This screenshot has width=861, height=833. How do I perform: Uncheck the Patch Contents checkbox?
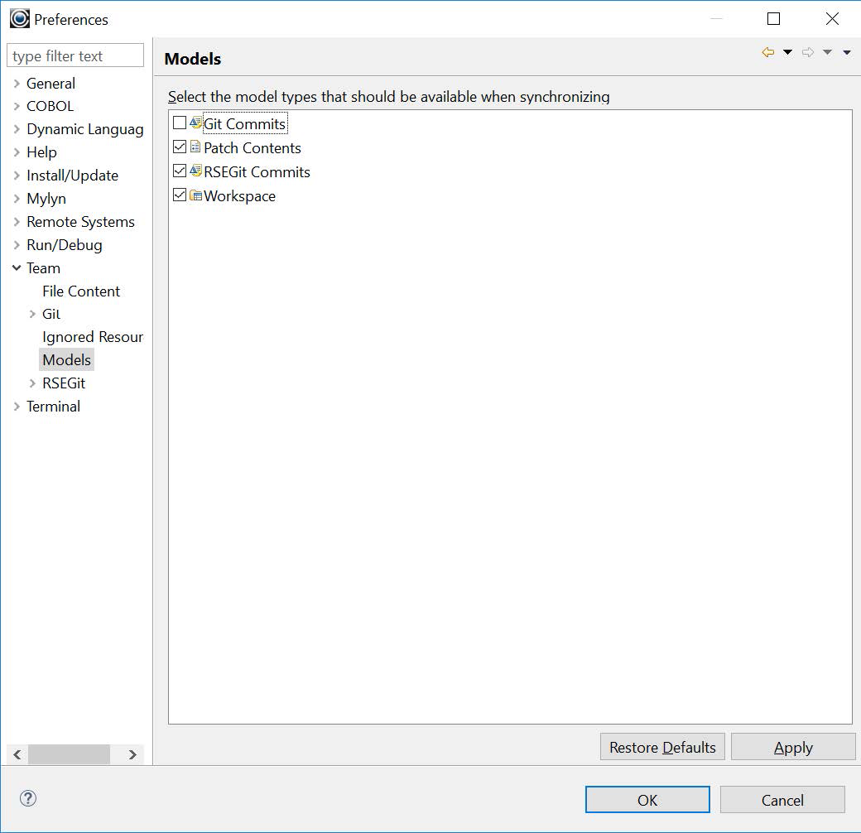[x=180, y=147]
